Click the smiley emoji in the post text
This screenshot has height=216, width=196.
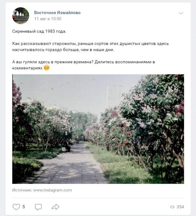[x=46, y=68]
